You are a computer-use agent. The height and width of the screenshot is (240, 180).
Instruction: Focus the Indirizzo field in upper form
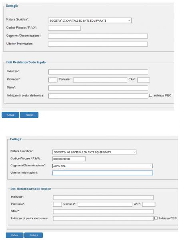click(x=98, y=72)
